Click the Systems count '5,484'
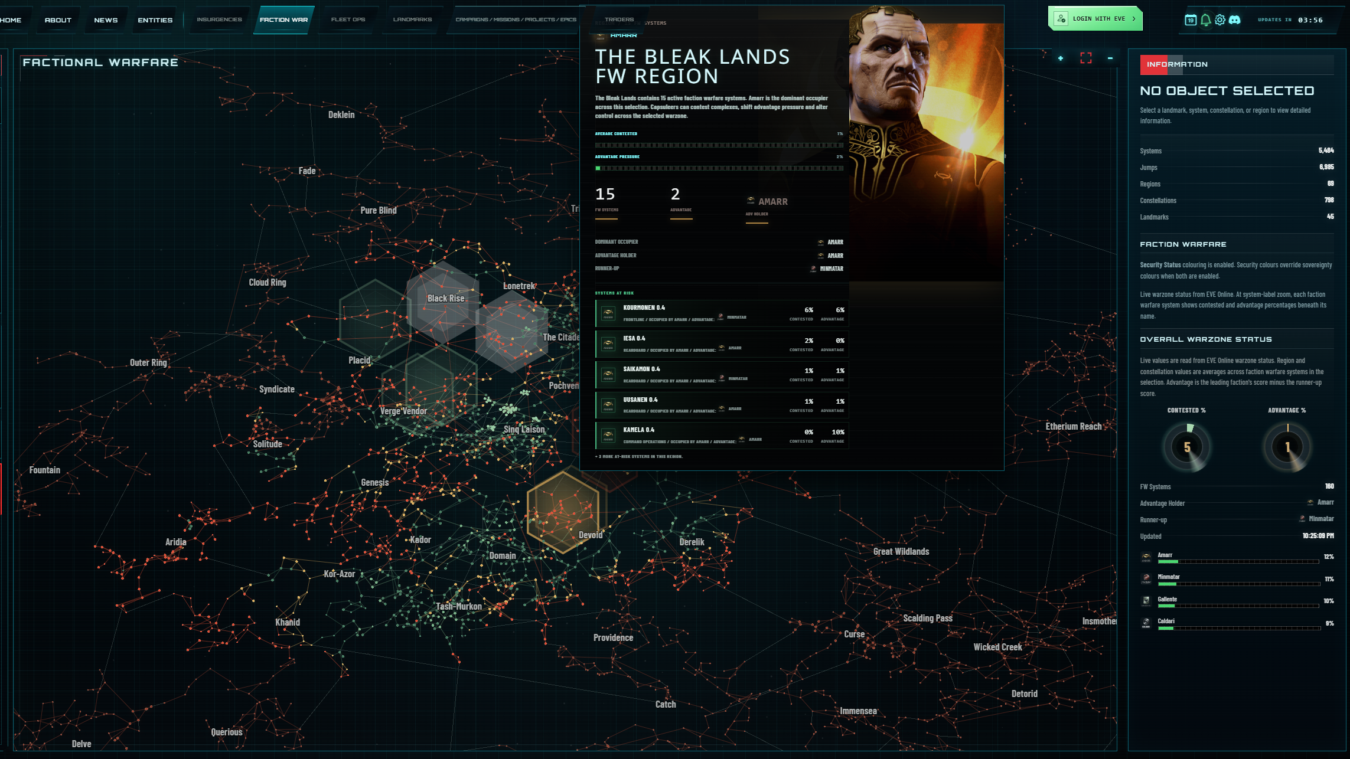 click(1326, 151)
